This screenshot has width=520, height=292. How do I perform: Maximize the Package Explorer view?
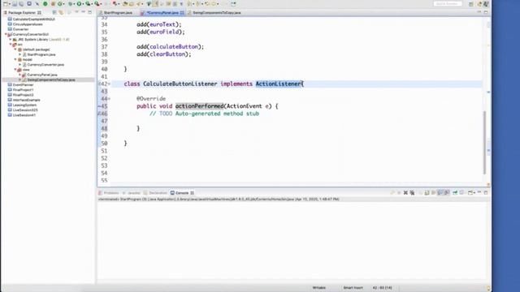(90, 12)
